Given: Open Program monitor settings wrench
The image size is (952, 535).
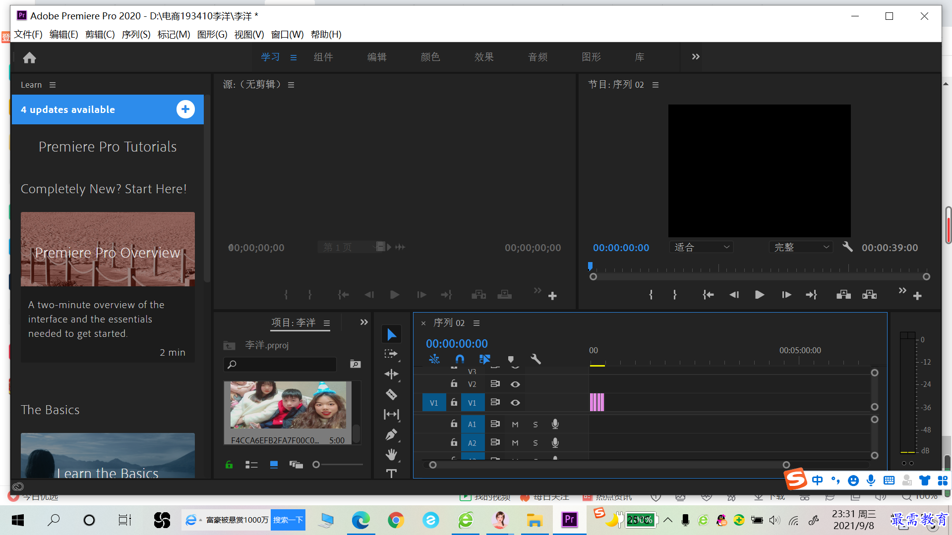Looking at the screenshot, I should 847,247.
